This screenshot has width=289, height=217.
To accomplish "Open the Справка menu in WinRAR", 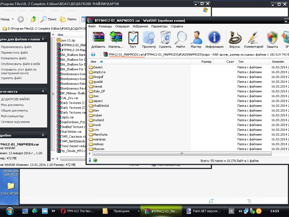I will 177,26.
